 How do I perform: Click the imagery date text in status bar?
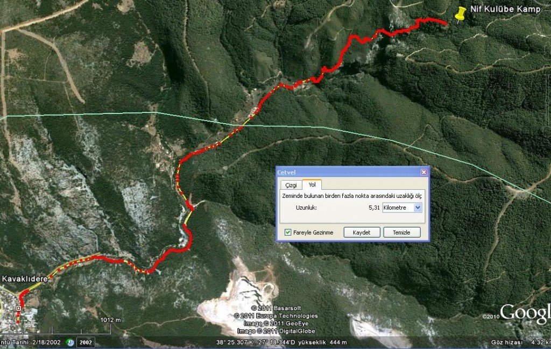coord(30,343)
